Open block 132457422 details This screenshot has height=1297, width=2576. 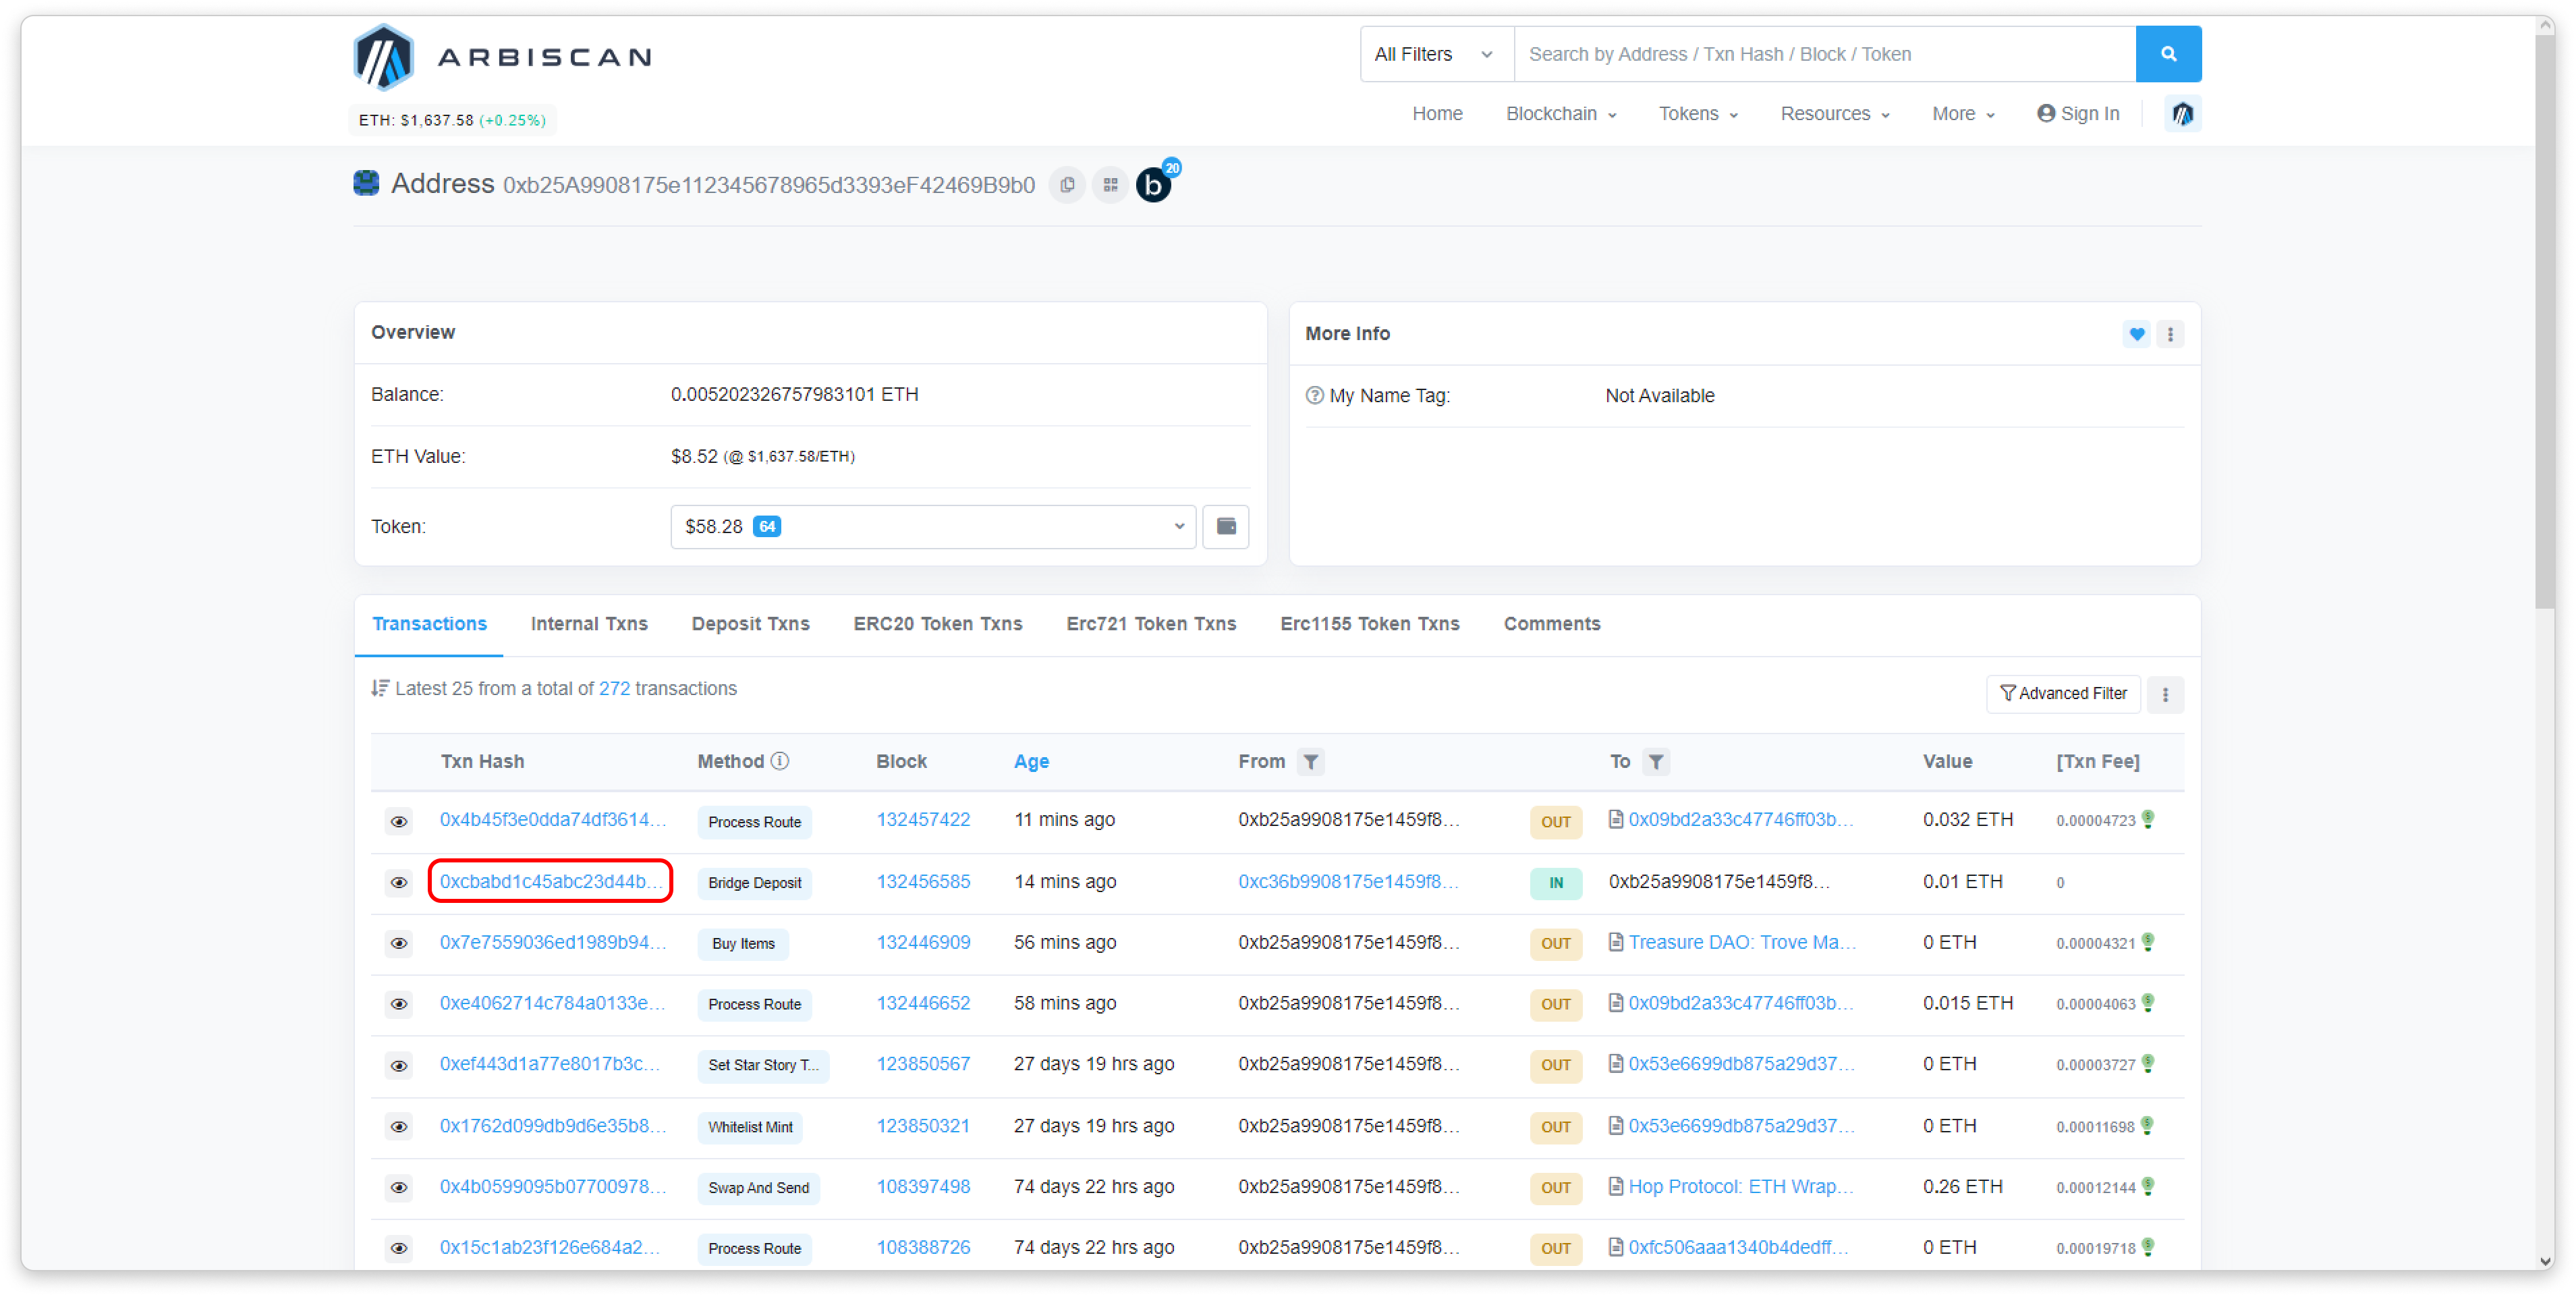pyautogui.click(x=923, y=819)
